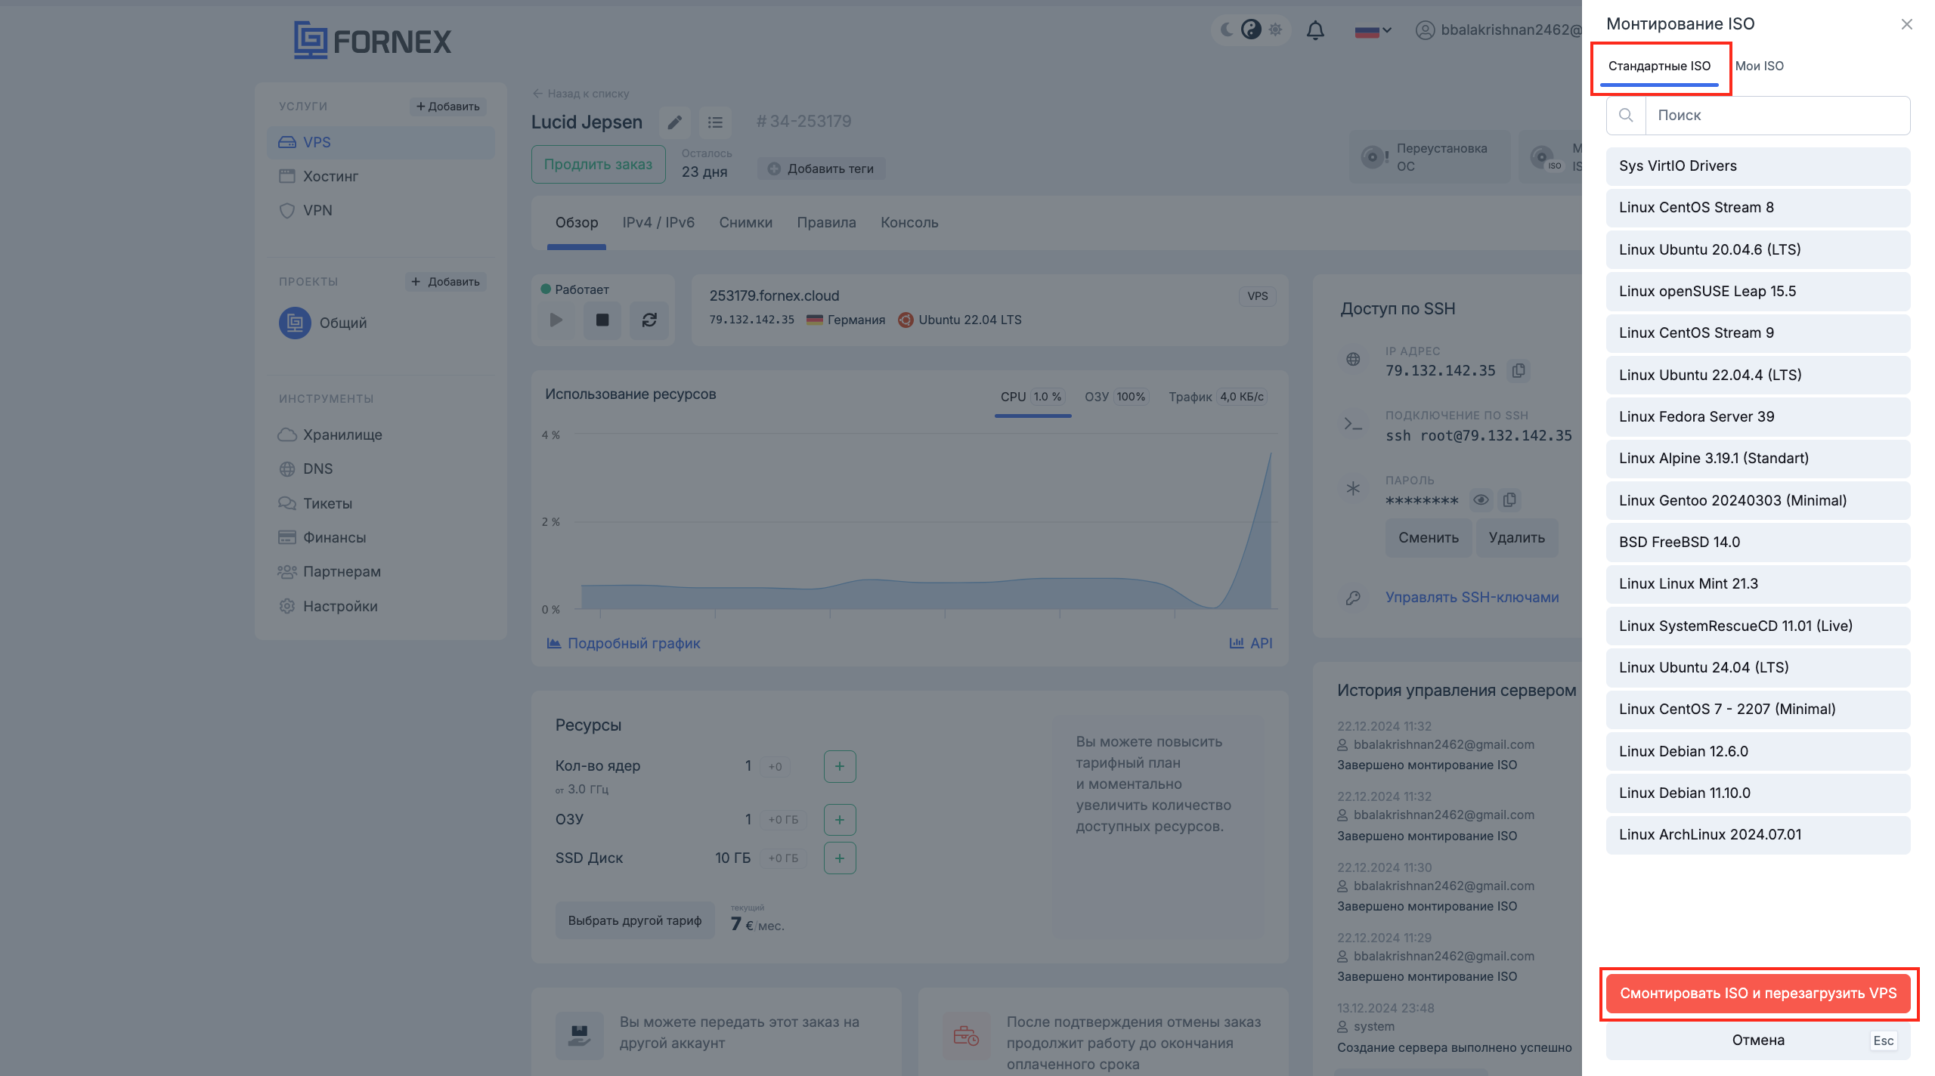Screen dimensions: 1935x1076
Task: Reveal the SSH password eye icon
Action: [1481, 499]
